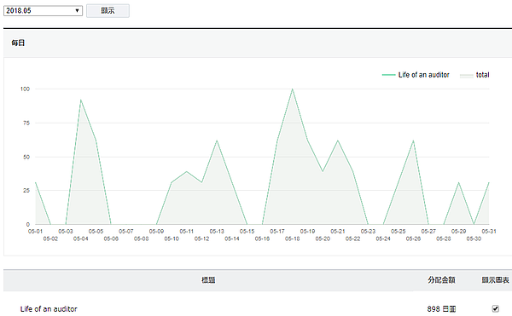
Task: Click the 05-01 x-axis label
Action: click(35, 232)
